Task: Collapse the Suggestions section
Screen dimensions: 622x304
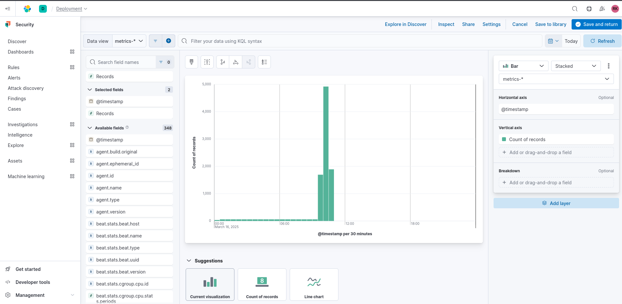Action: [189, 261]
